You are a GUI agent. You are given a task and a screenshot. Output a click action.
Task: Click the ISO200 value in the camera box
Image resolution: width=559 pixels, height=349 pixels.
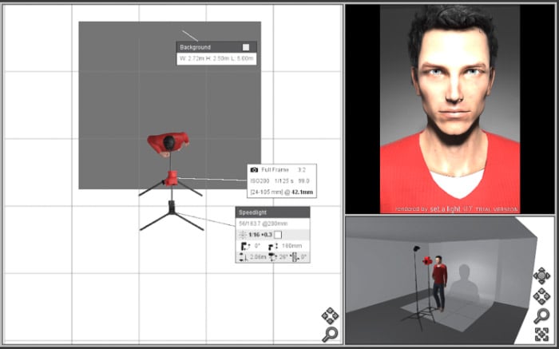click(x=260, y=180)
